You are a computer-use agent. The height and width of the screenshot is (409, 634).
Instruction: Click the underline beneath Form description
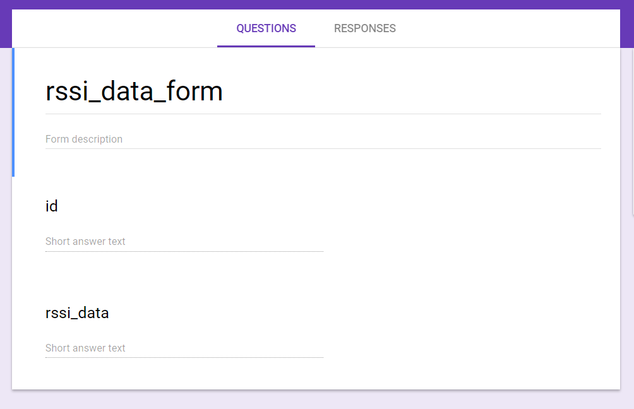(323, 148)
